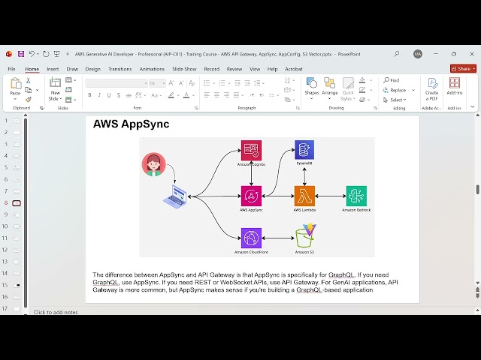Open the title bar search icon

(397, 54)
